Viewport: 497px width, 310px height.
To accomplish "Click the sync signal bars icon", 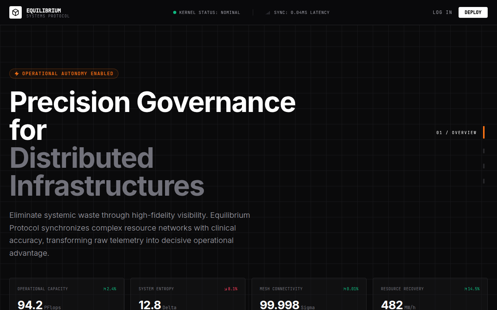I will click(268, 13).
